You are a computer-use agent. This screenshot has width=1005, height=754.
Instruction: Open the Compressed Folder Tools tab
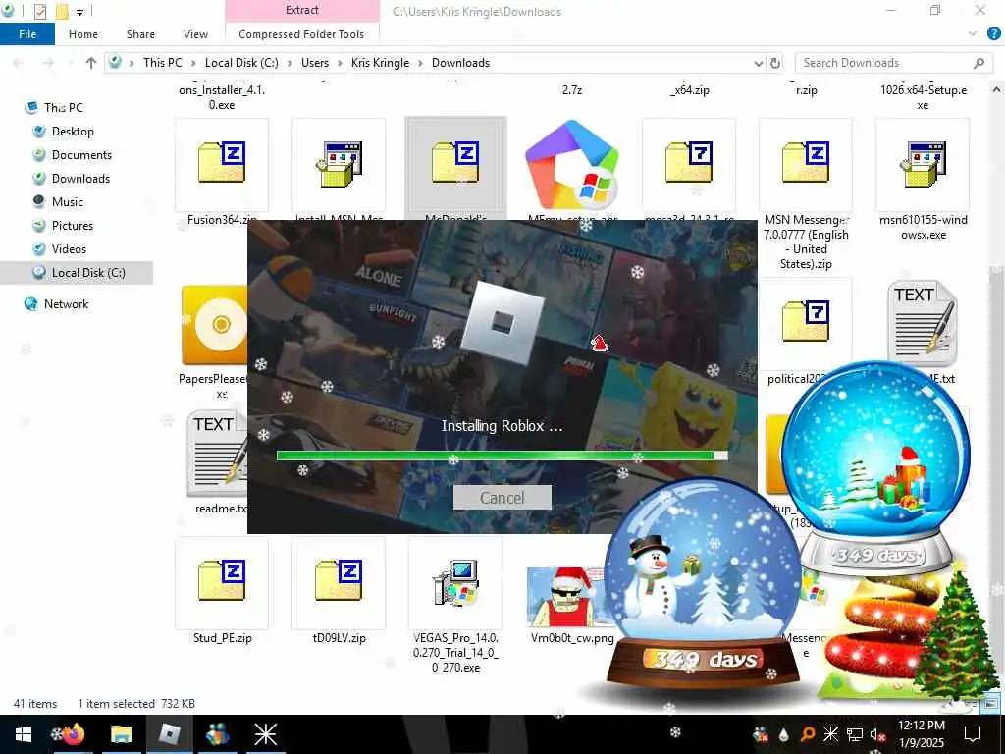[301, 34]
